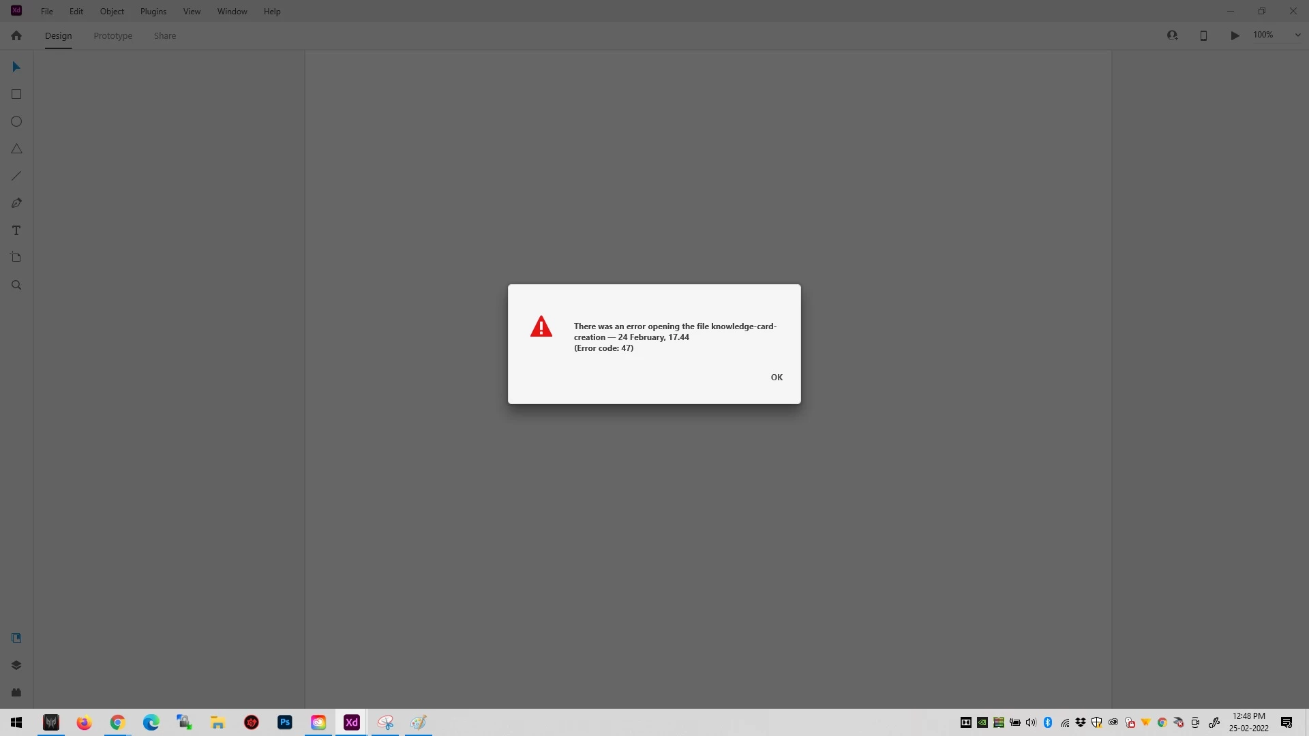Select the Rectangle tool
Screen dimensions: 1309x736
(16, 94)
